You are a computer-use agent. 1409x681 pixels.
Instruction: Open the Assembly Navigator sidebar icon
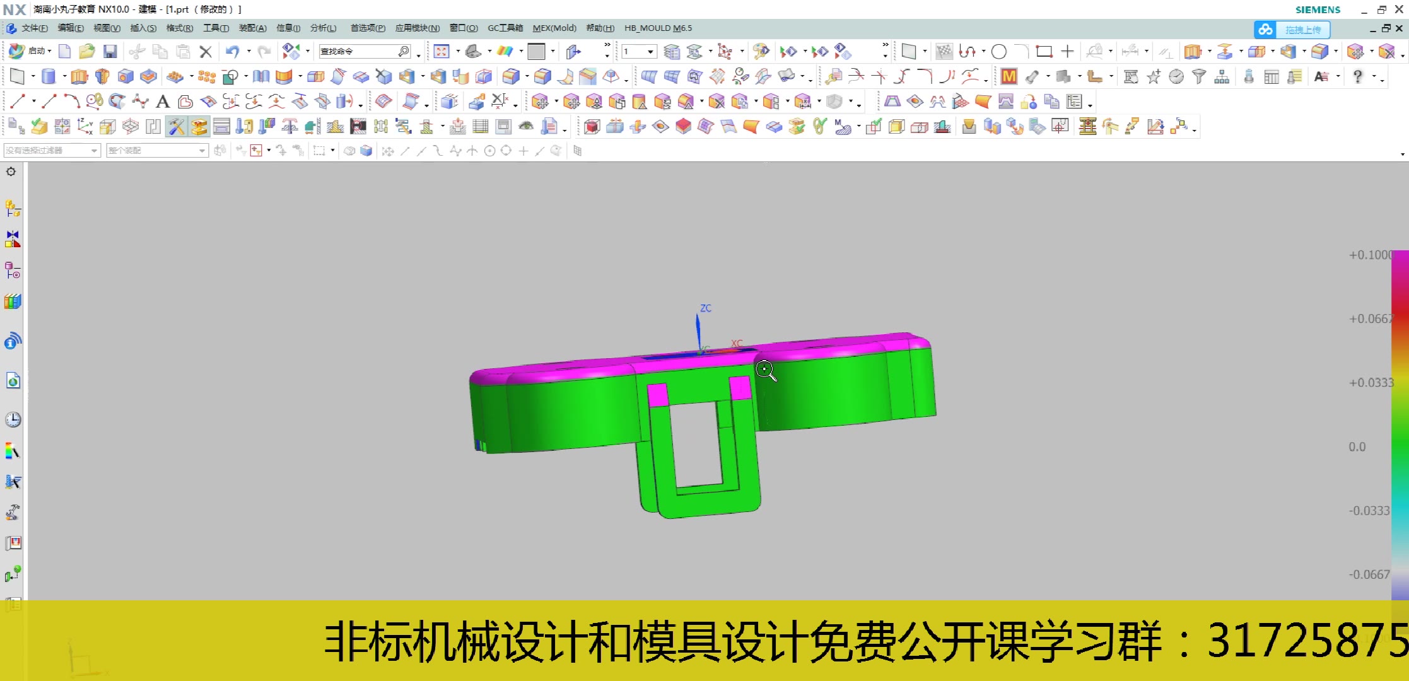click(x=12, y=206)
